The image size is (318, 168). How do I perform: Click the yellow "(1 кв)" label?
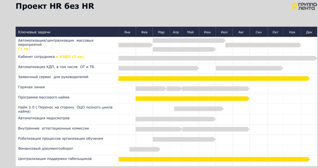coord(24,49)
